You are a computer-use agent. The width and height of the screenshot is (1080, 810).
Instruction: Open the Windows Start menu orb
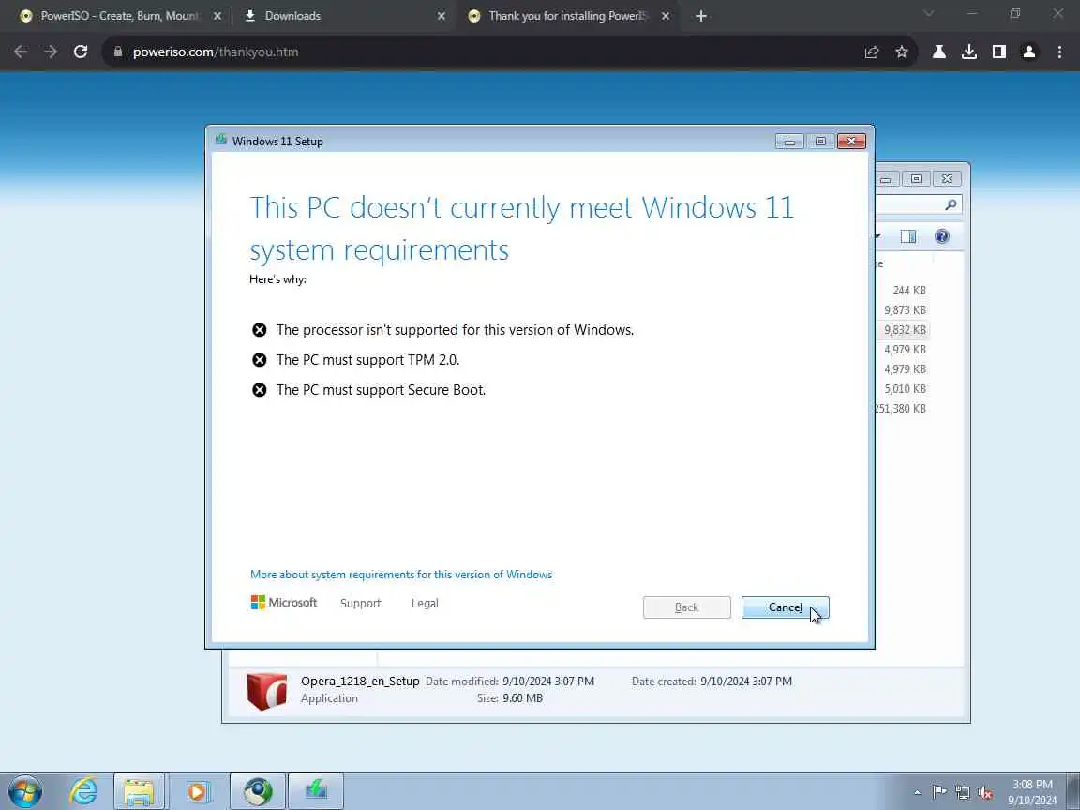[25, 791]
